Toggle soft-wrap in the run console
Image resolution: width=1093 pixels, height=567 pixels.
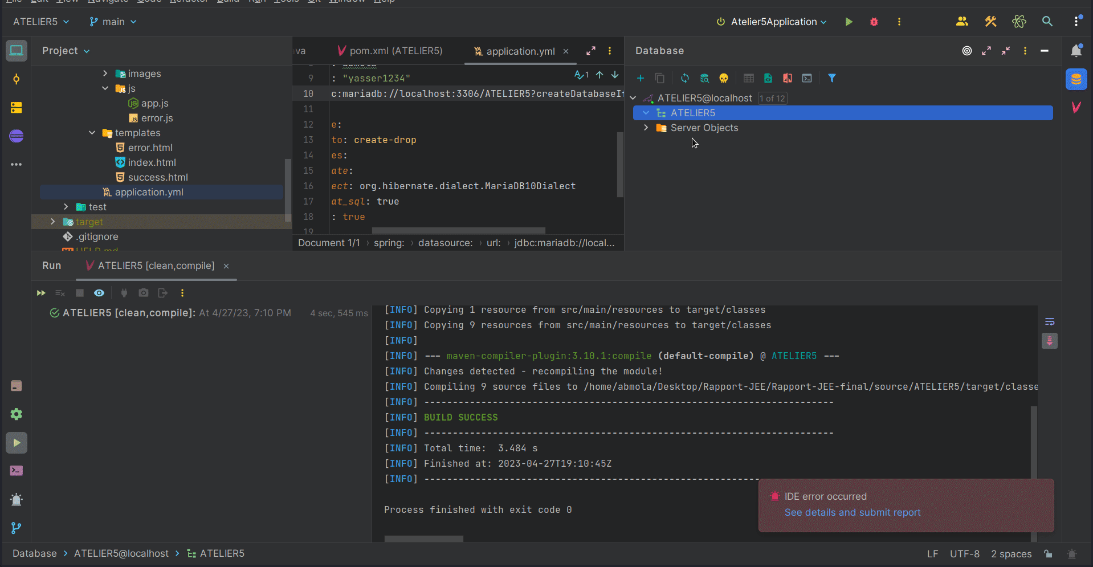click(1049, 321)
